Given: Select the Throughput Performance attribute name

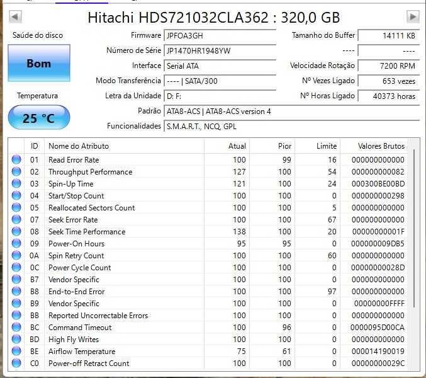Looking at the screenshot, I should (90, 172).
